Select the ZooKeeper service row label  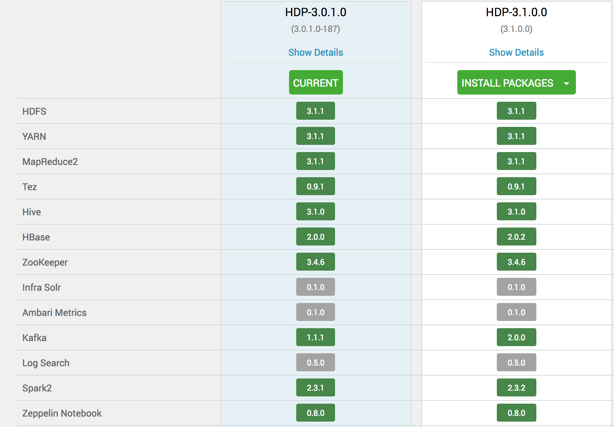click(45, 262)
